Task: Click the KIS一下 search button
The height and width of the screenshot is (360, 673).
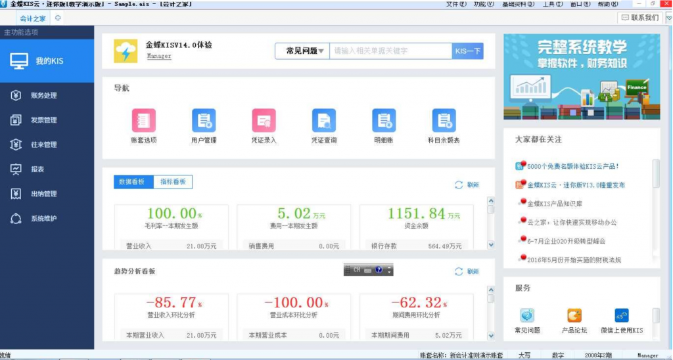Action: [467, 51]
